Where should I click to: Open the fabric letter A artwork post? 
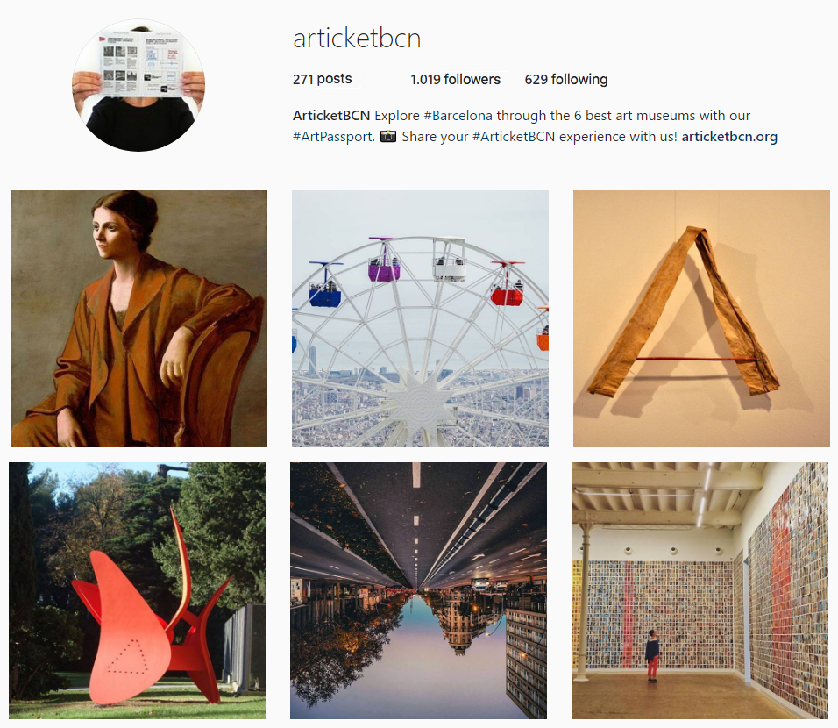(x=701, y=318)
